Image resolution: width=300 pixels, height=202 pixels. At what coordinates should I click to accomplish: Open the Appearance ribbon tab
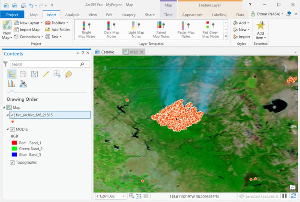pyautogui.click(x=192, y=15)
